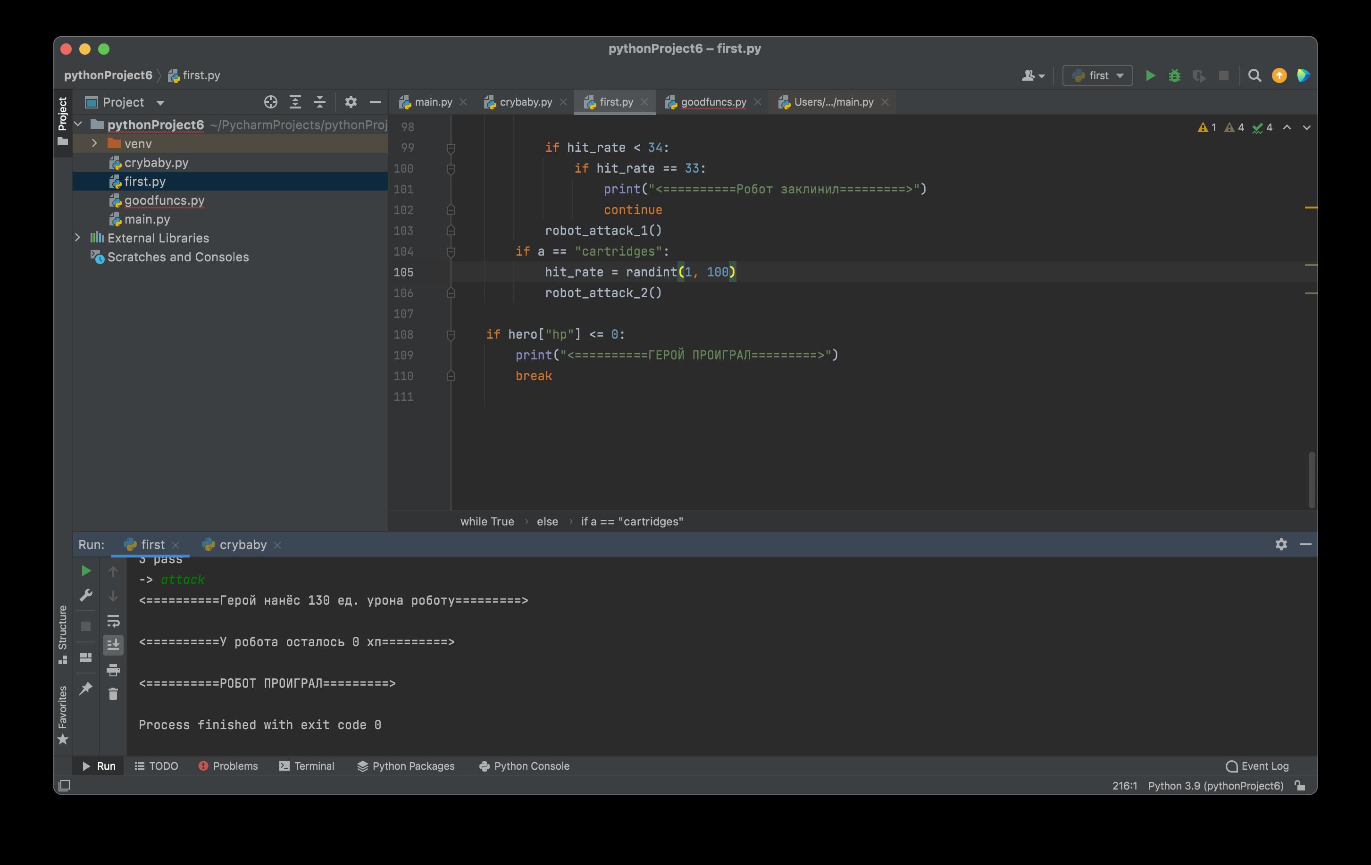Open the 'first' run configuration dropdown
The width and height of the screenshot is (1371, 865).
click(x=1098, y=75)
